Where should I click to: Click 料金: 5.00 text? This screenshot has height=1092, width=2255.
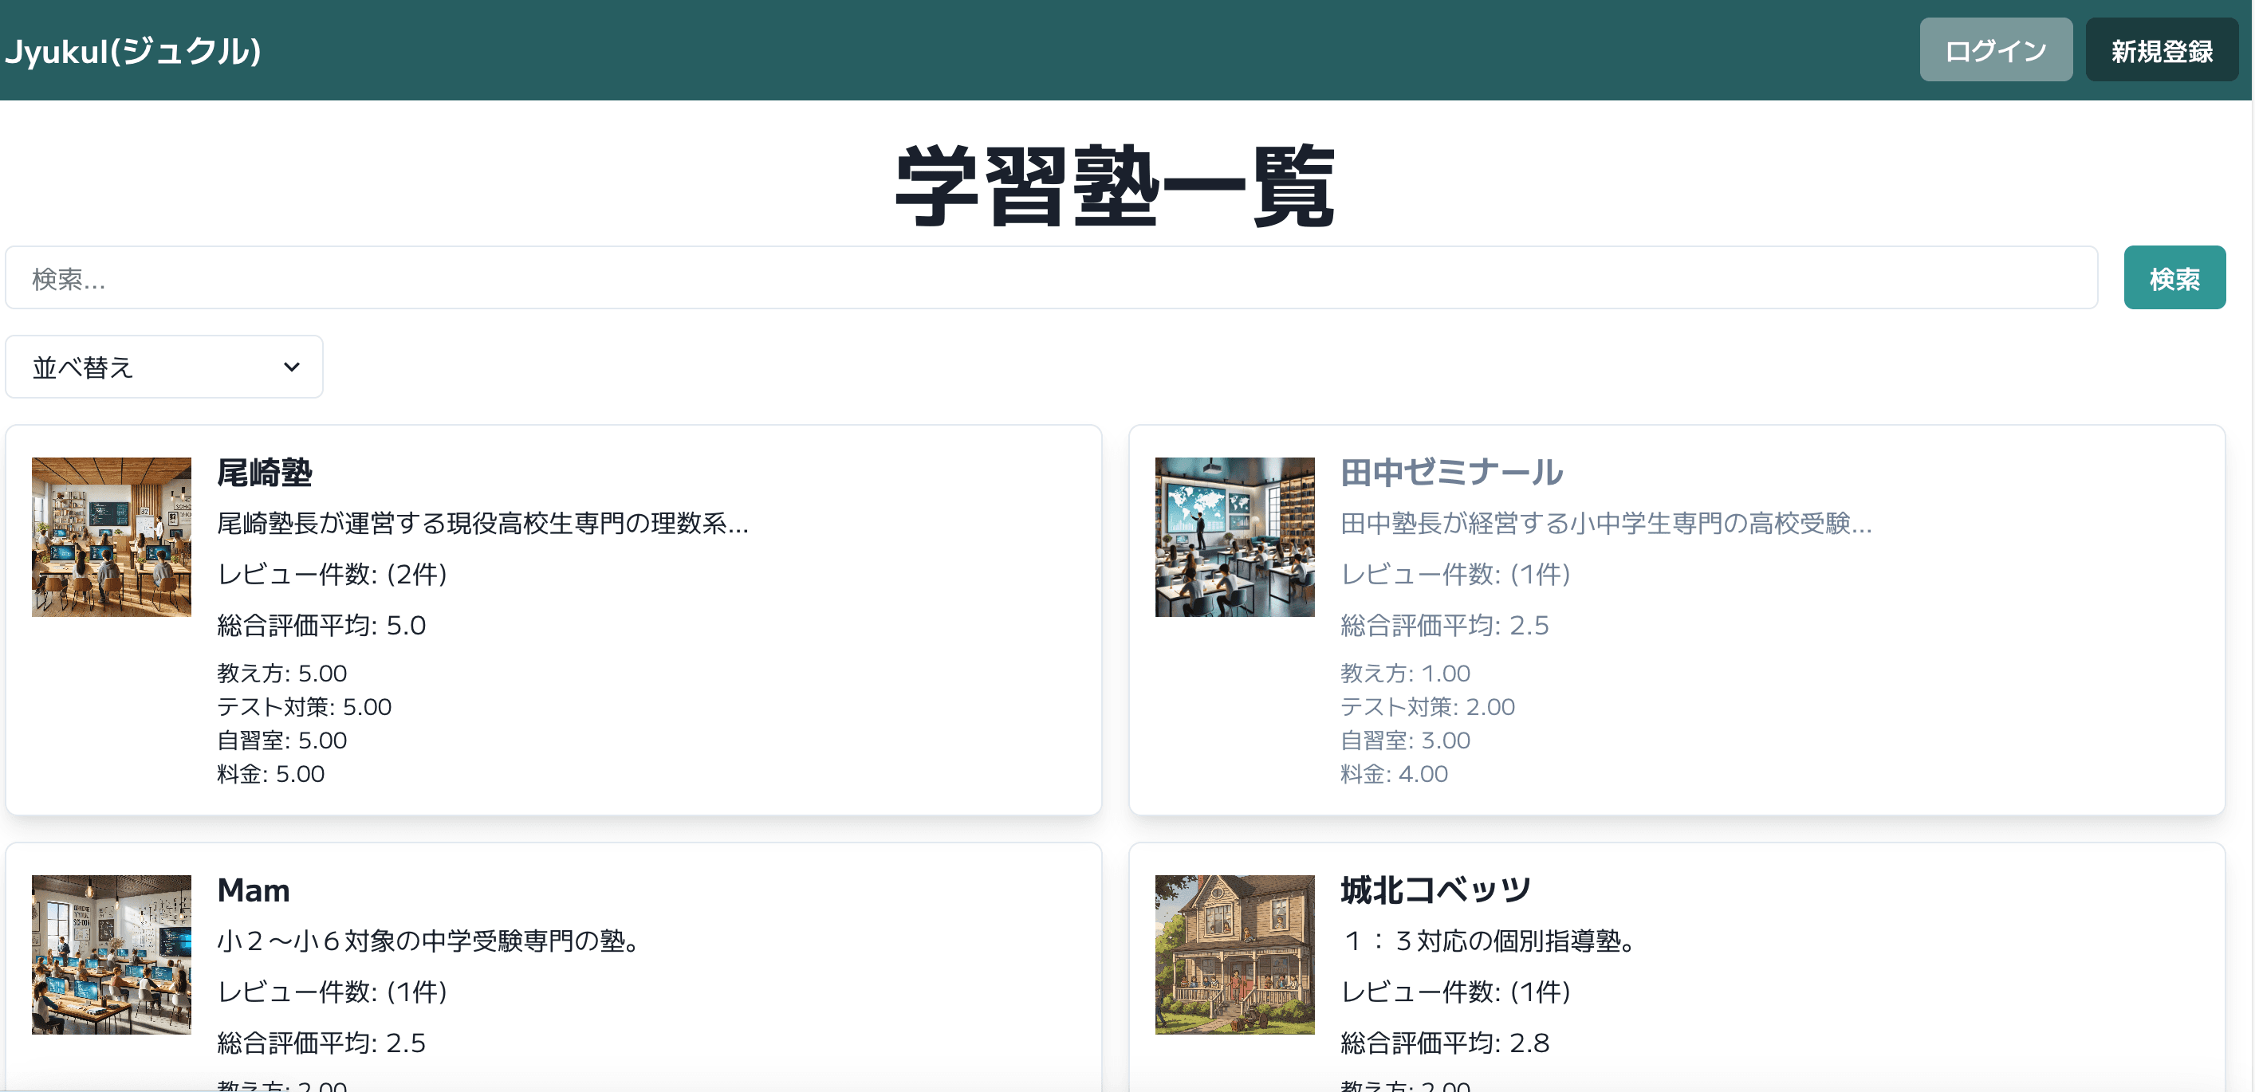[x=270, y=773]
